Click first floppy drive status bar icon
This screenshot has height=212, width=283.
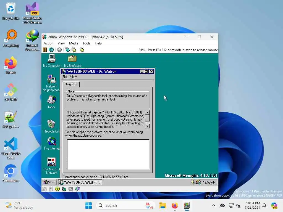(x=44, y=189)
